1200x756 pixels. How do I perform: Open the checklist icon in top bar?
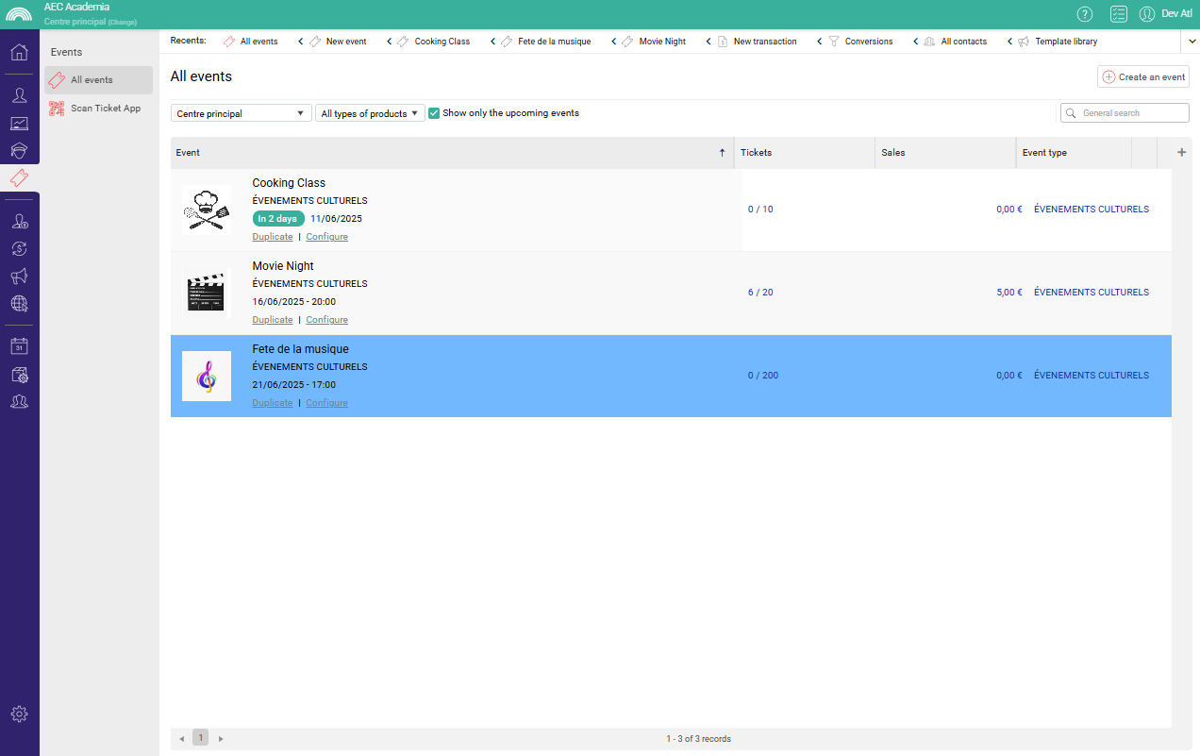(1119, 13)
